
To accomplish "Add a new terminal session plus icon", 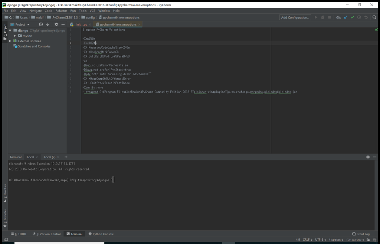I will (66, 157).
